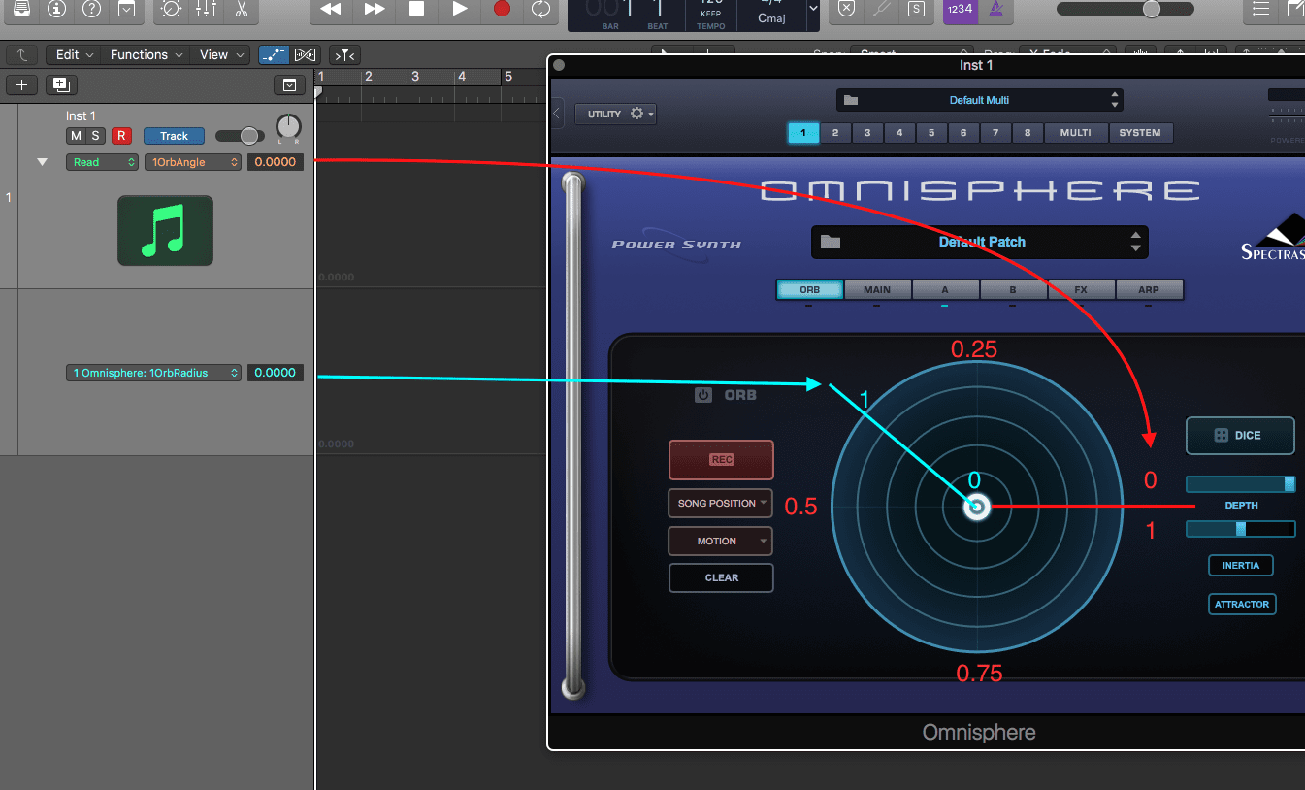This screenshot has height=790, width=1305.
Task: Switch to the ARP tab in Omnisphere
Action: 1149,289
